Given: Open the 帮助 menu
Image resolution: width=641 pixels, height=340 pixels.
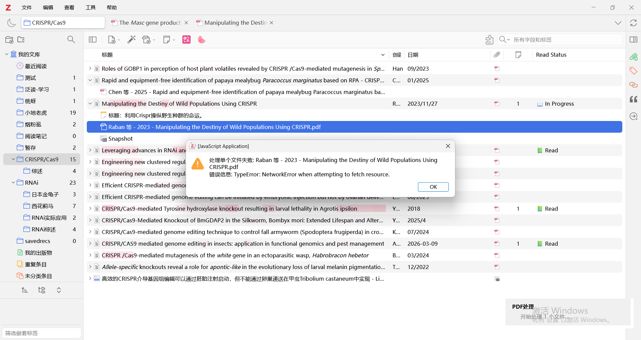Looking at the screenshot, I should coord(112,7).
